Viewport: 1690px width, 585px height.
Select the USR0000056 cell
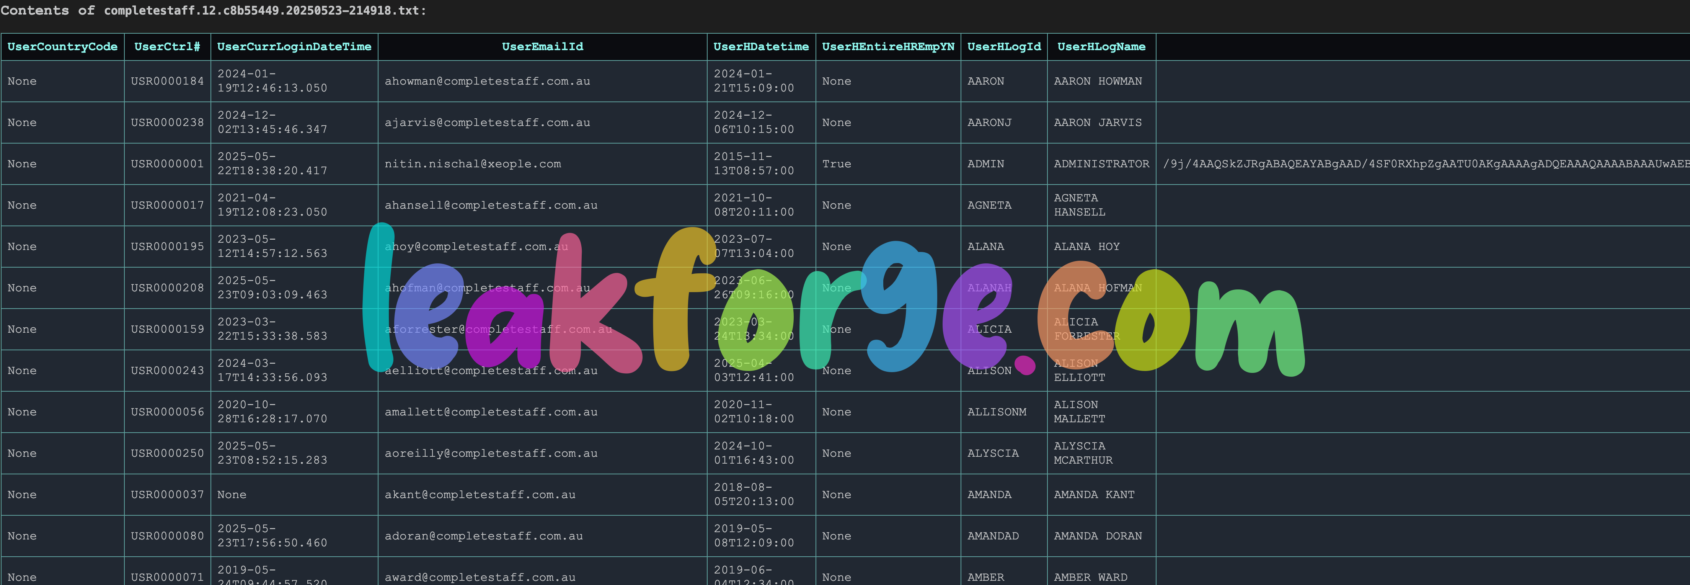(167, 412)
